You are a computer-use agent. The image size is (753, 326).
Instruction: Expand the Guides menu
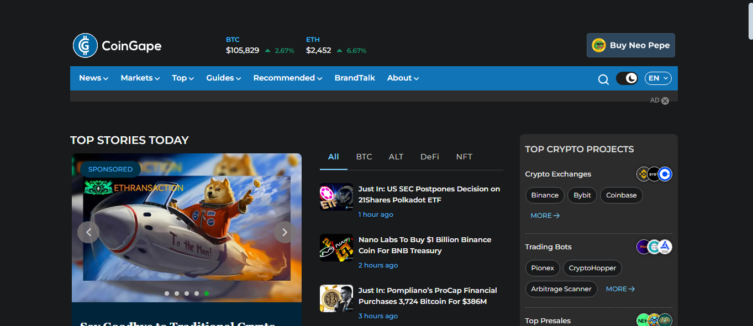pyautogui.click(x=224, y=78)
